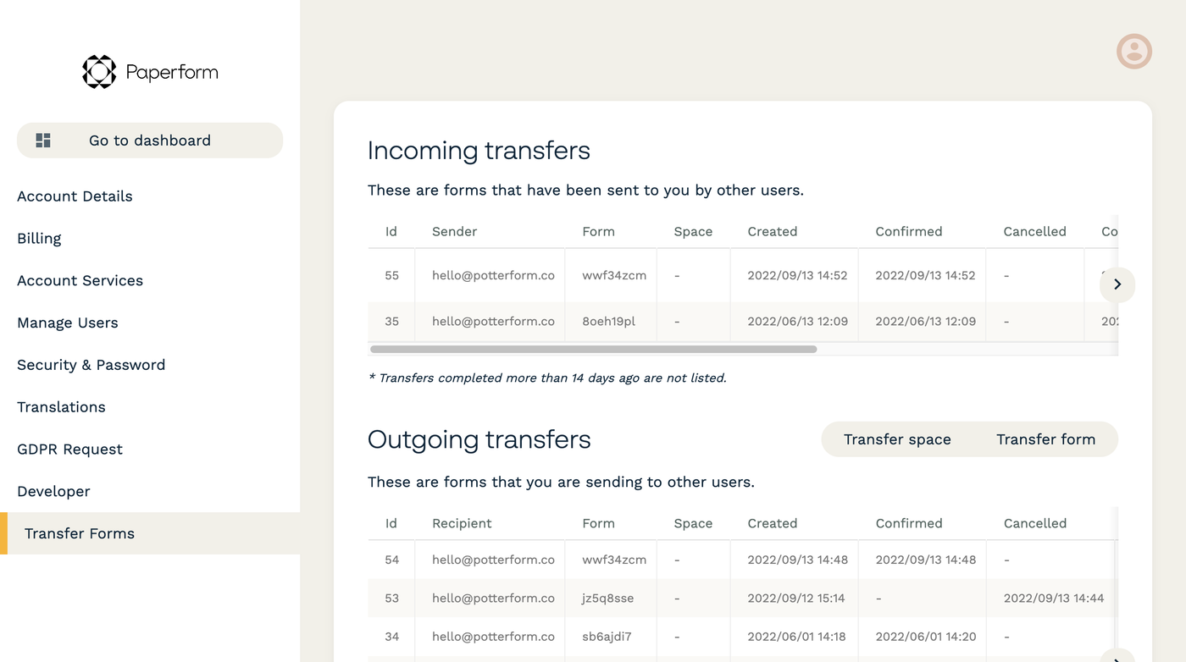The width and height of the screenshot is (1186, 662).
Task: Select Developer in the sidebar
Action: (53, 492)
